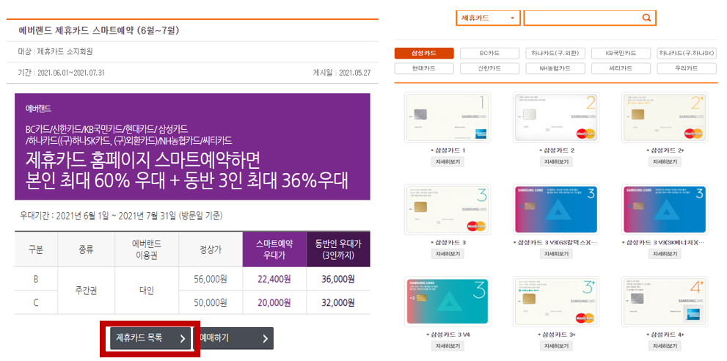Click the 주간권 table cell
Image resolution: width=727 pixels, height=361 pixels.
tap(86, 291)
